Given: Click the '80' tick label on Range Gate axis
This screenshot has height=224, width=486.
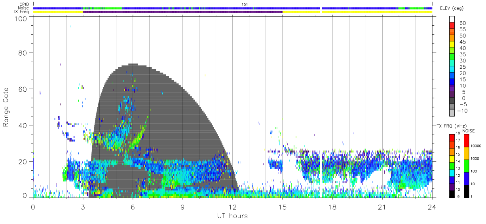Looking at the screenshot, I should coord(23,53).
